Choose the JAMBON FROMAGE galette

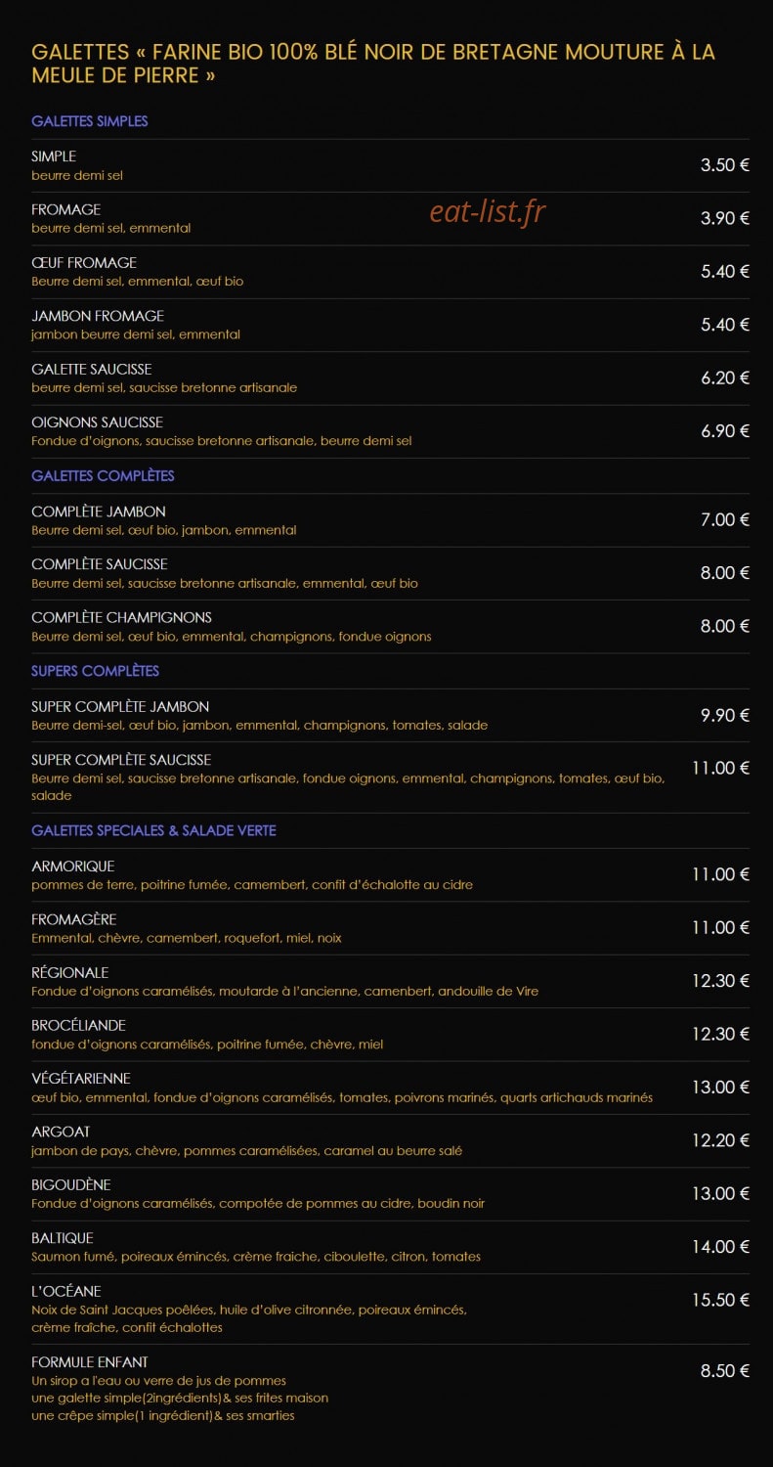pyautogui.click(x=98, y=316)
